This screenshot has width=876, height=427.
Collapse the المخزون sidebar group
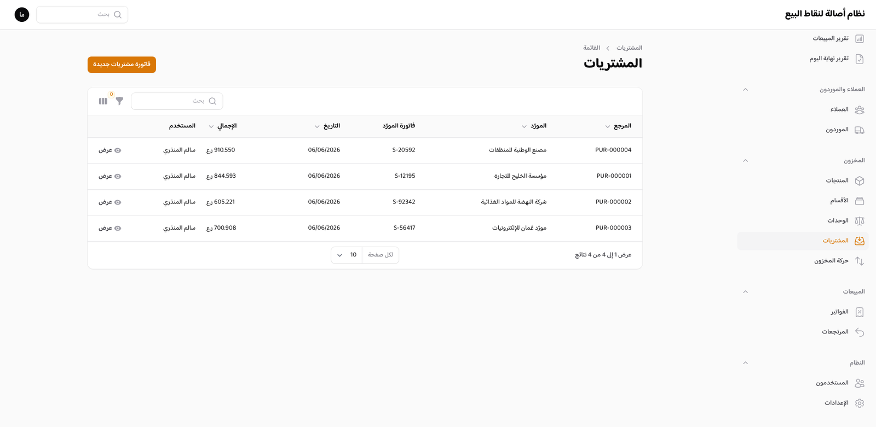(x=745, y=161)
